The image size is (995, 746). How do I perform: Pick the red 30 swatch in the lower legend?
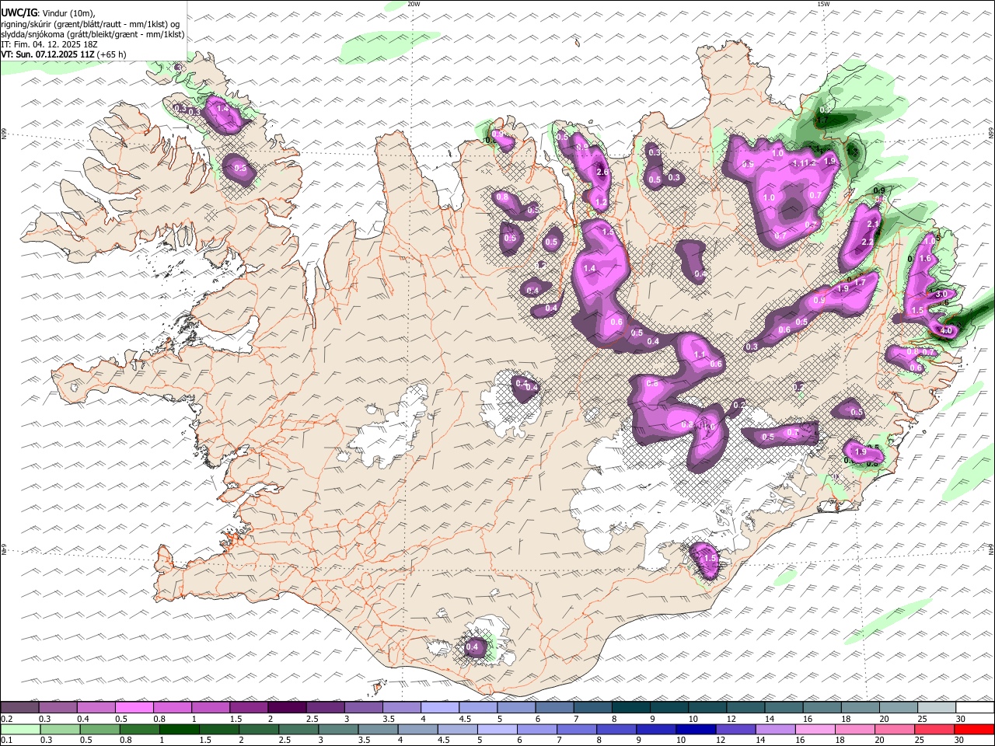pyautogui.click(x=975, y=730)
